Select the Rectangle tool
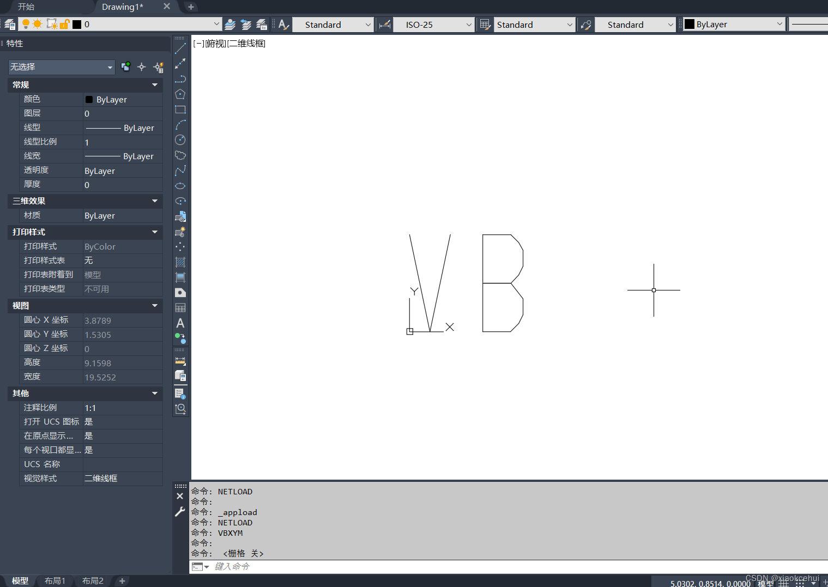 [180, 110]
